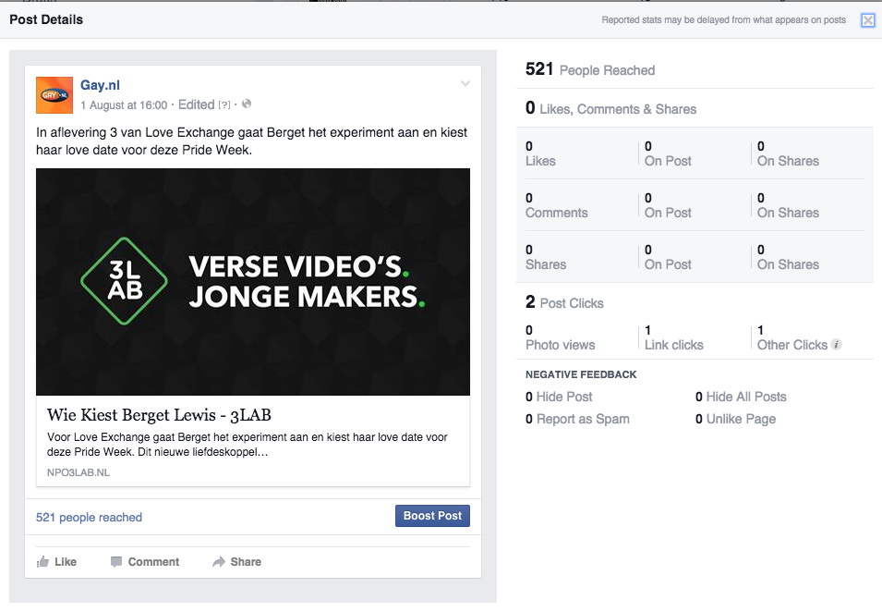Open the post options chevron menu
The width and height of the screenshot is (882, 612).
coord(465,84)
